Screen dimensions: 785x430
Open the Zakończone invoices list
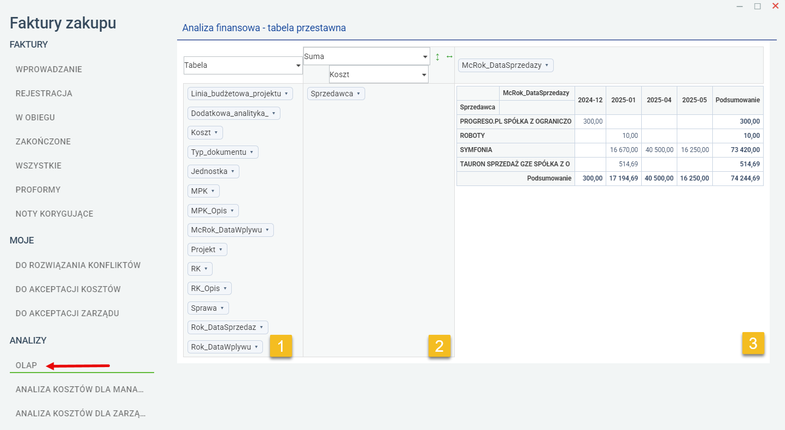43,142
